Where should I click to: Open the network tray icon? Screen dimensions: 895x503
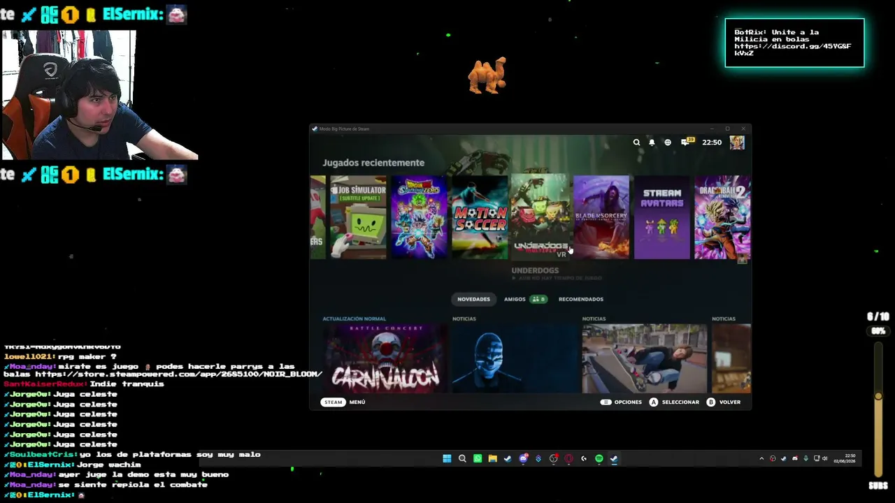(x=817, y=459)
